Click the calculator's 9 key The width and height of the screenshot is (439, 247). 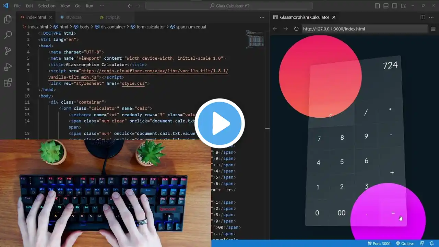[x=366, y=136]
